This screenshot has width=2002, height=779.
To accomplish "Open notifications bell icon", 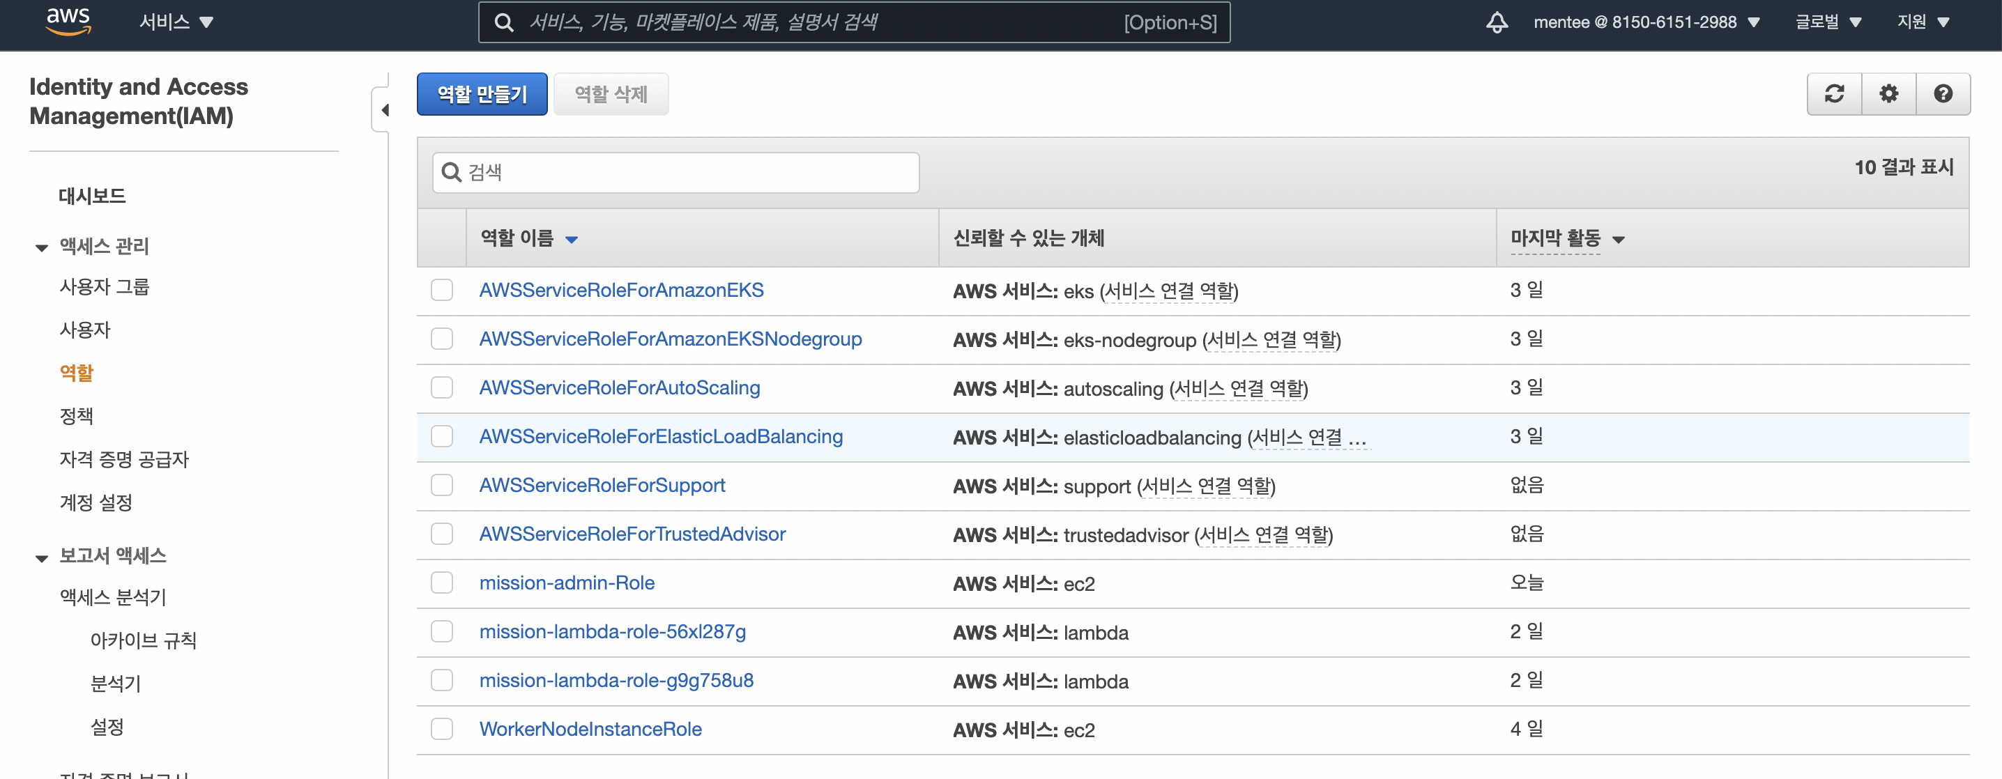I will [1497, 22].
